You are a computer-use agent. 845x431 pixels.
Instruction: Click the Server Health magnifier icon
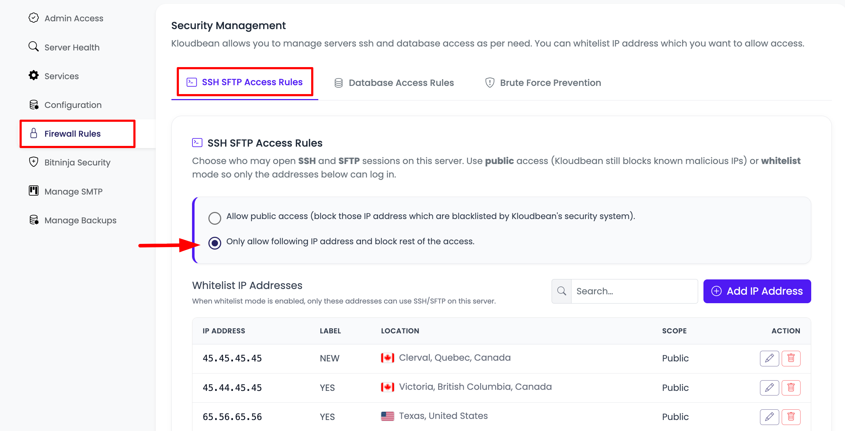point(33,47)
